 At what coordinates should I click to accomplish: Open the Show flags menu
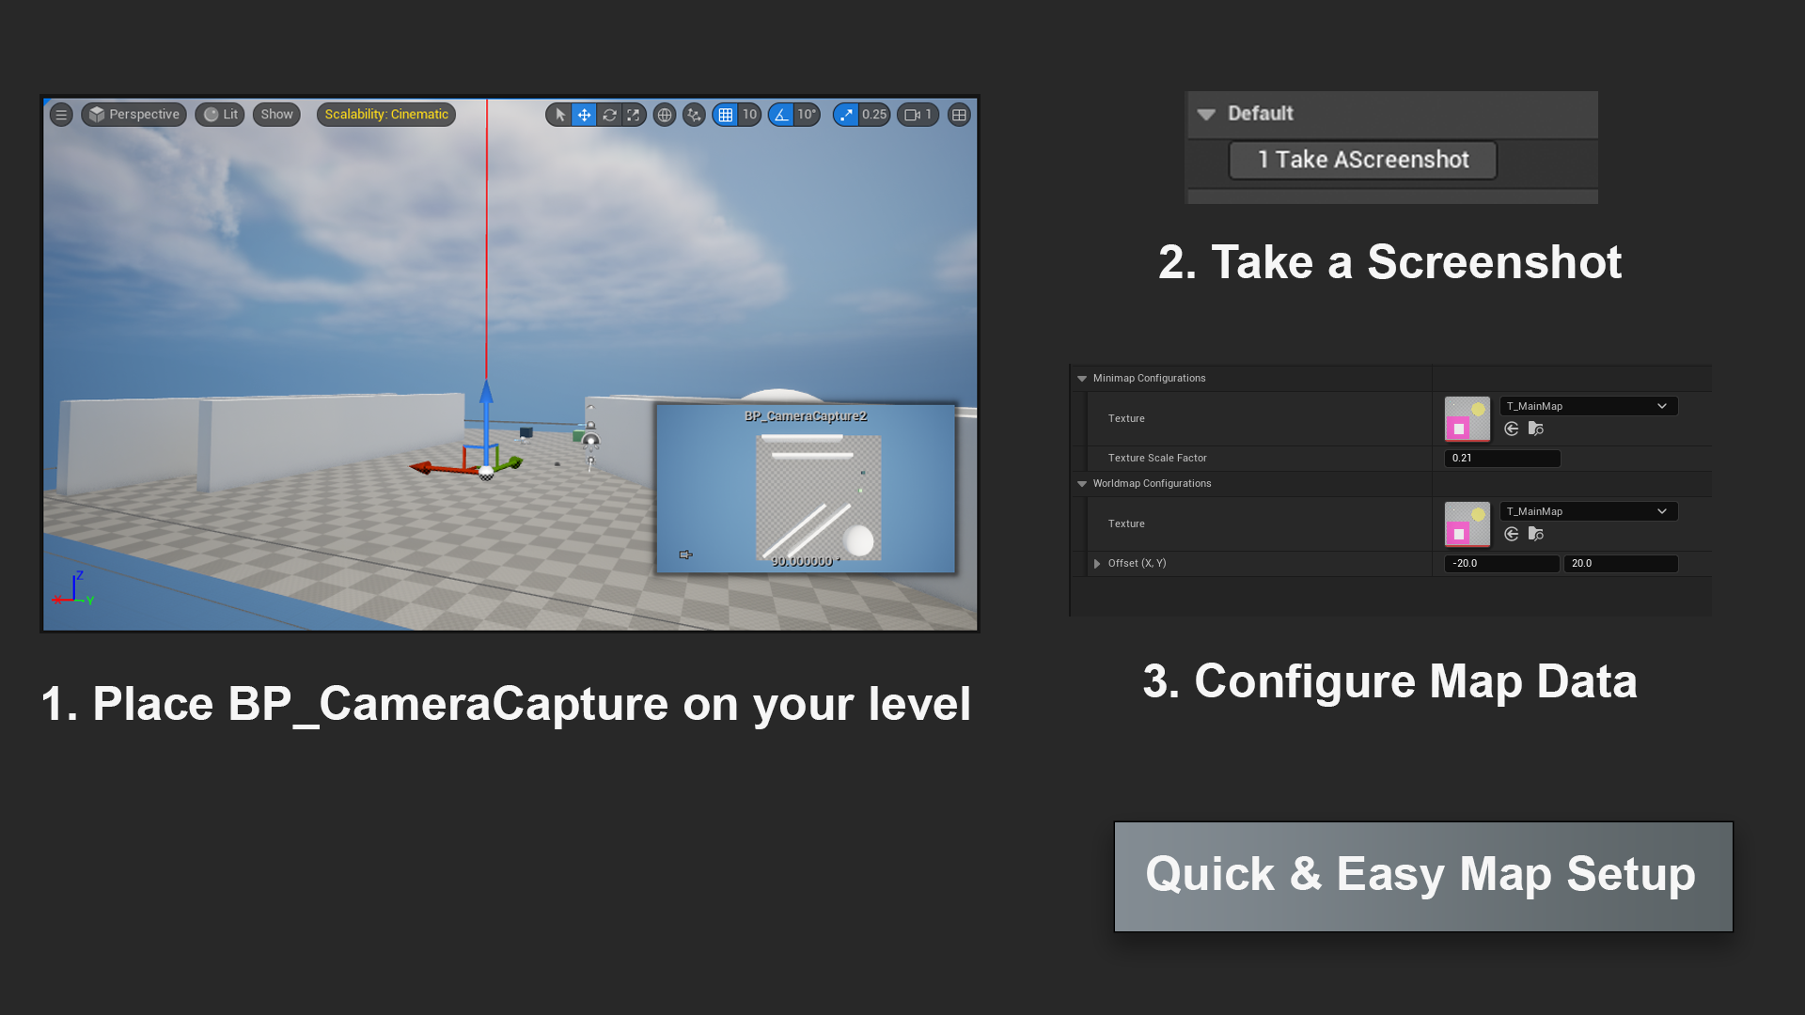pyautogui.click(x=276, y=115)
